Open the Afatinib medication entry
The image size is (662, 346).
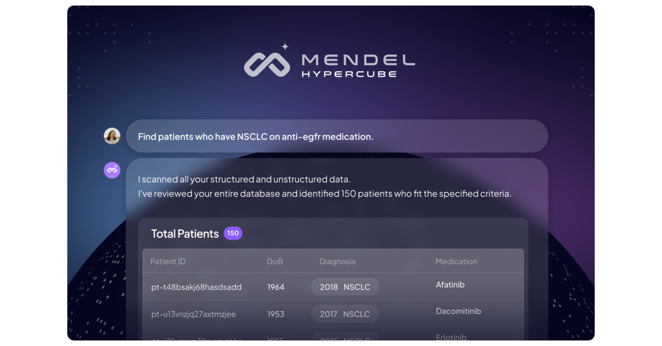click(450, 284)
